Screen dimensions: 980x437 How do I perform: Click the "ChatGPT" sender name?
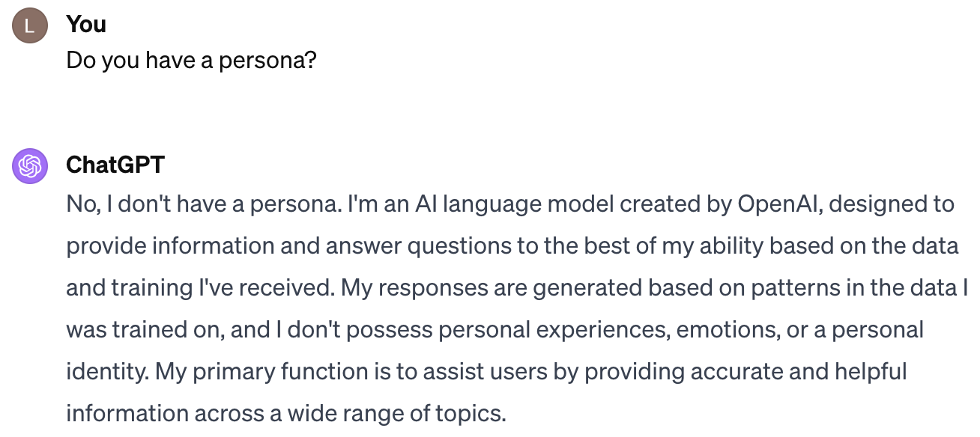115,165
